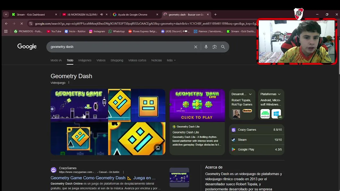Close the geometry dash search tab

(208, 15)
